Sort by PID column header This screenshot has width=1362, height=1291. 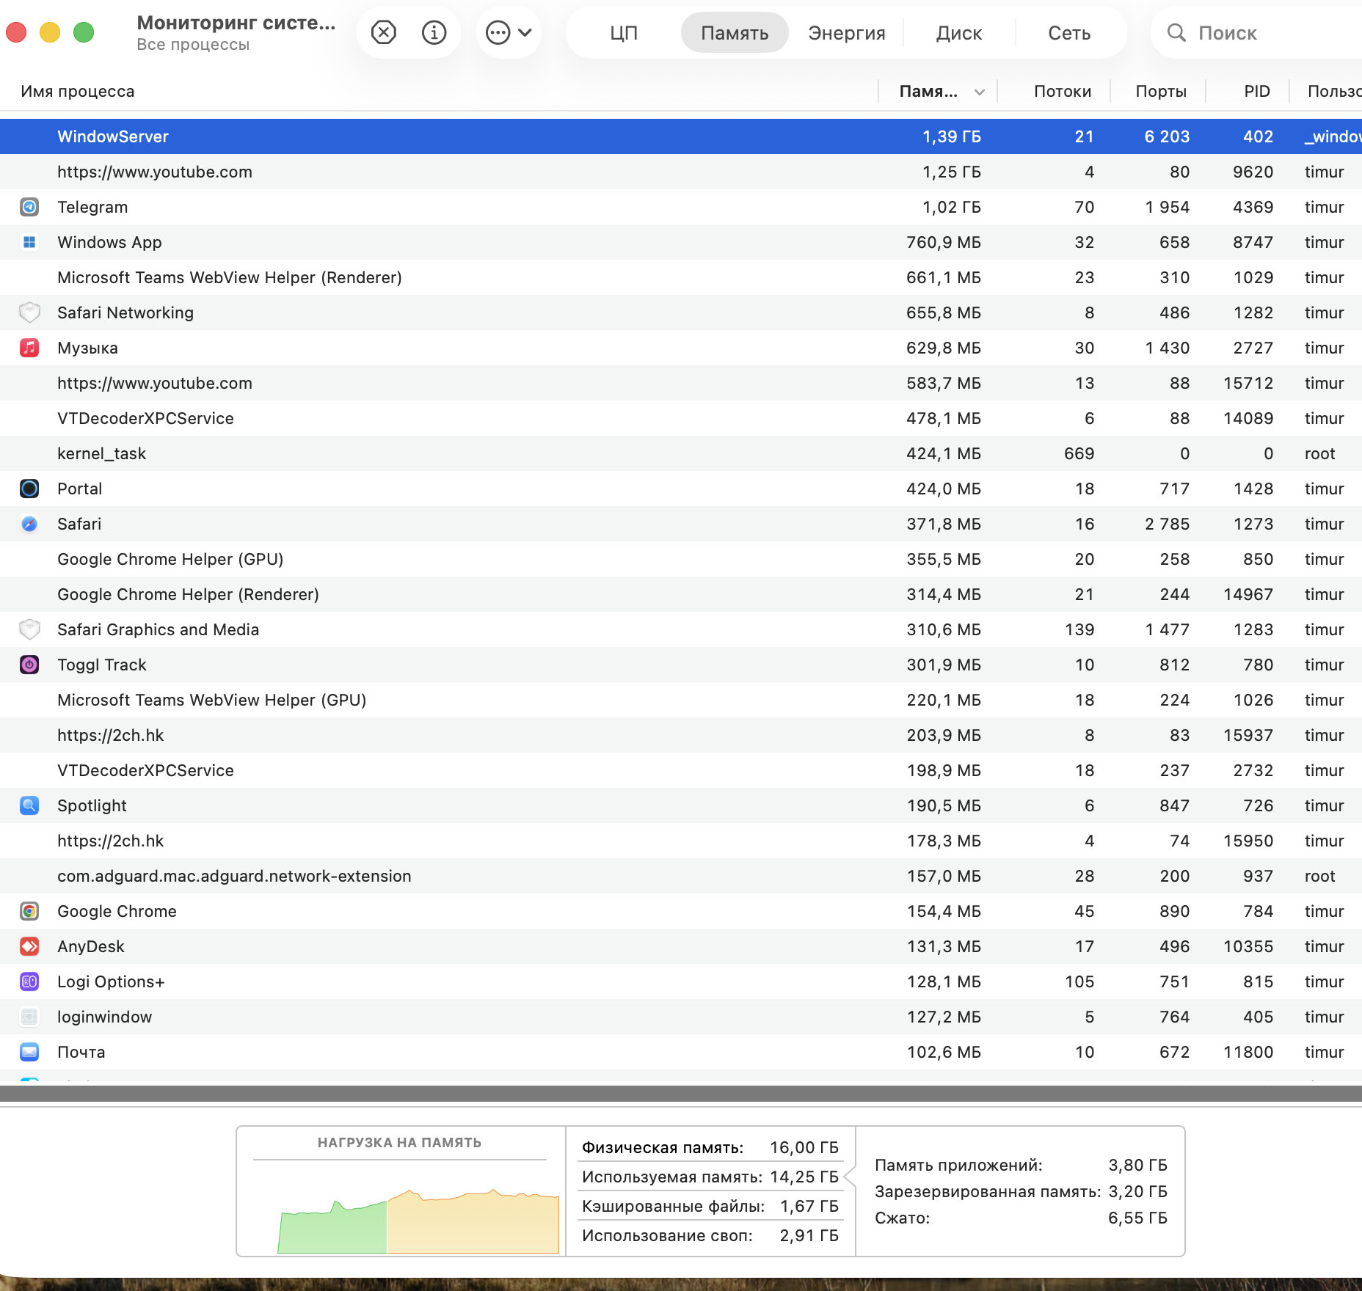point(1256,92)
